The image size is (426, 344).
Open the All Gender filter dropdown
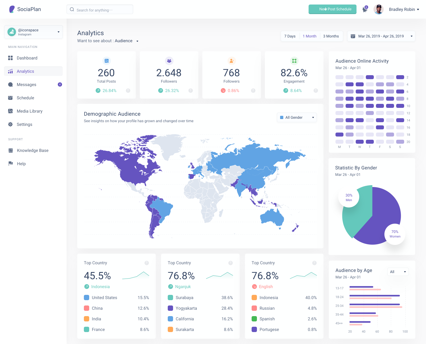(297, 117)
